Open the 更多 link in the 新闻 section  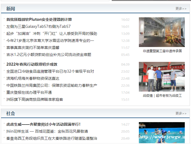click(180, 9)
